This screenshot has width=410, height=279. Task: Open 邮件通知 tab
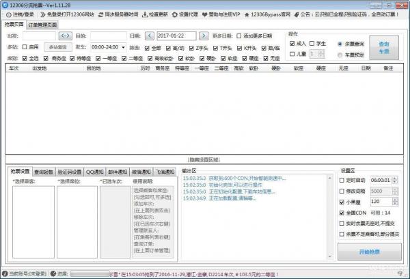pos(118,172)
